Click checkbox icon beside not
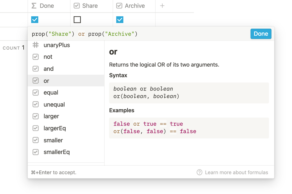The width and height of the screenshot is (292, 194). pos(36,57)
